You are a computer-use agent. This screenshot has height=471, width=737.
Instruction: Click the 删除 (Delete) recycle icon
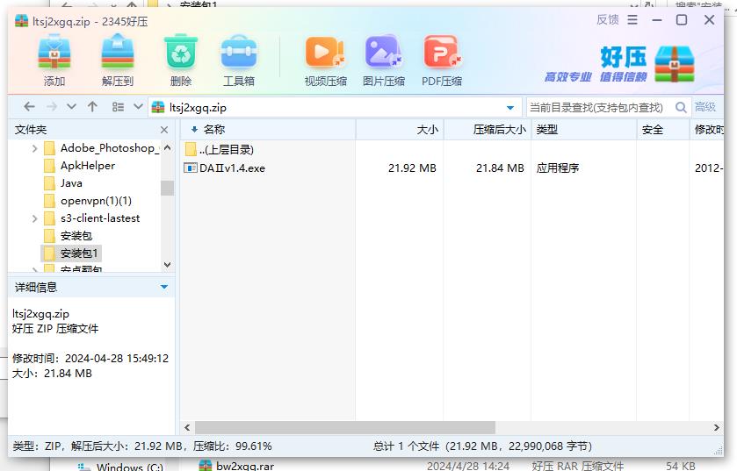(181, 61)
